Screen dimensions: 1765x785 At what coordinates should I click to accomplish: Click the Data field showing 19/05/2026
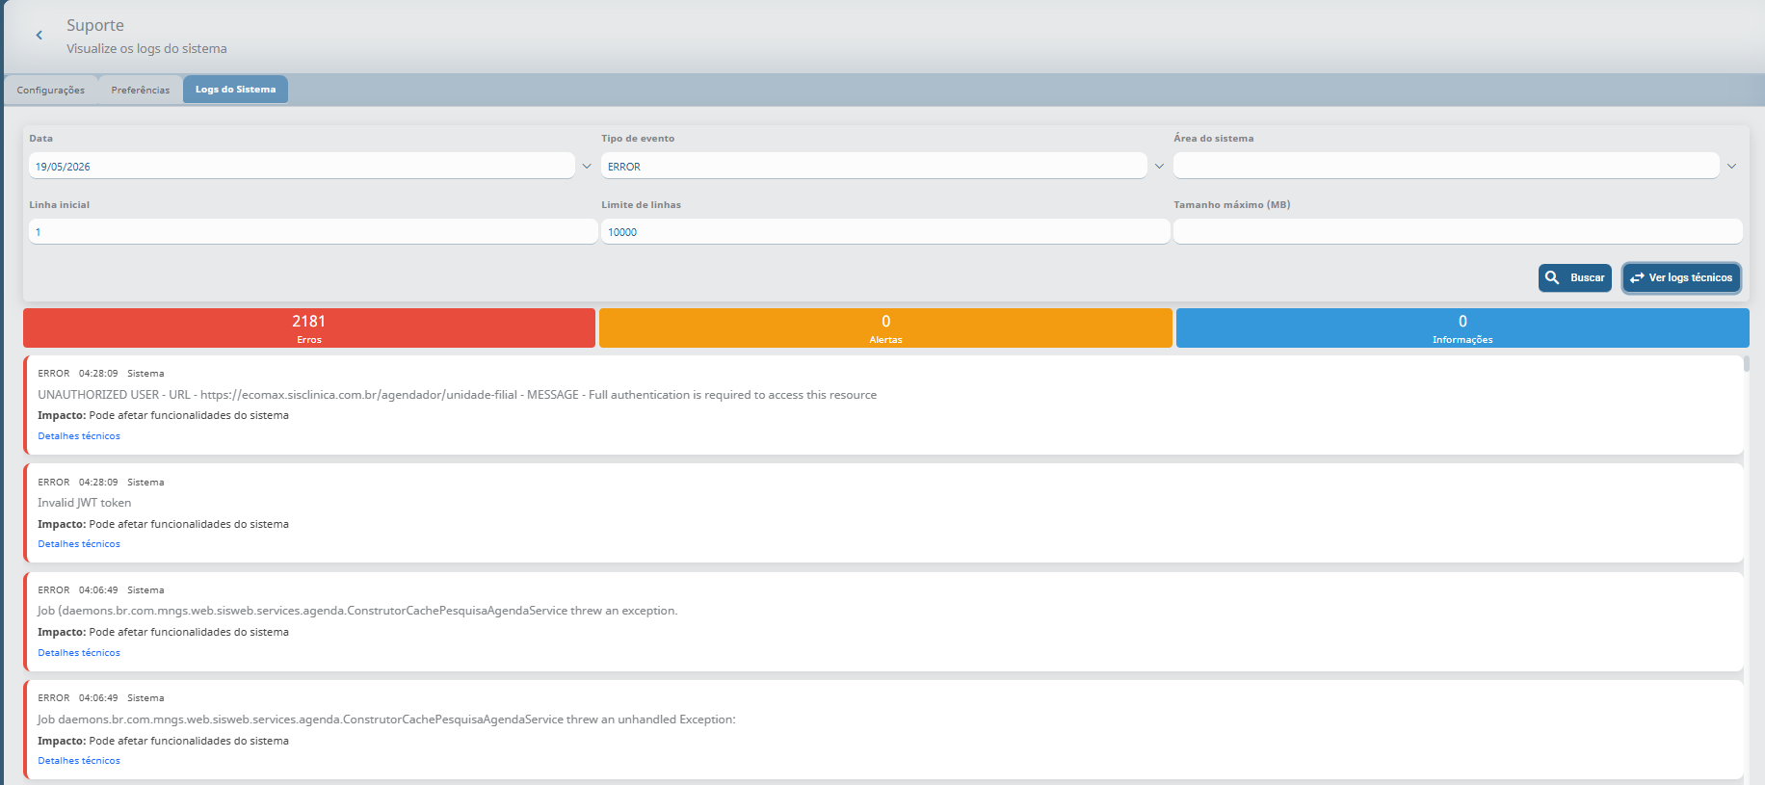(302, 166)
